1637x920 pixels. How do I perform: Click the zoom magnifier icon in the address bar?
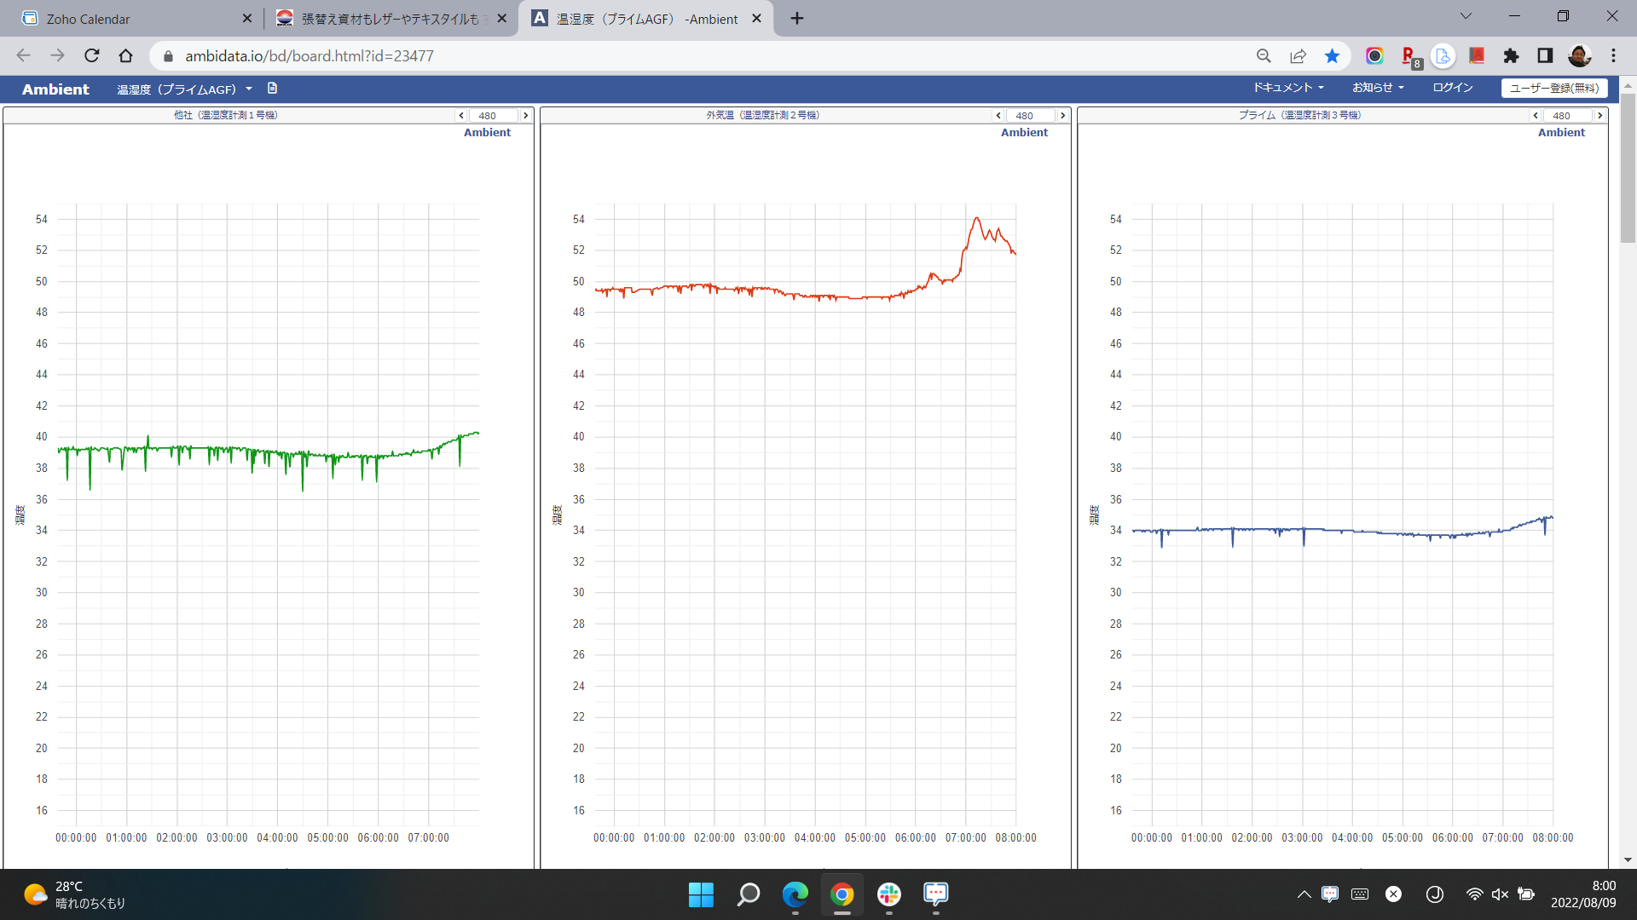pyautogui.click(x=1264, y=56)
